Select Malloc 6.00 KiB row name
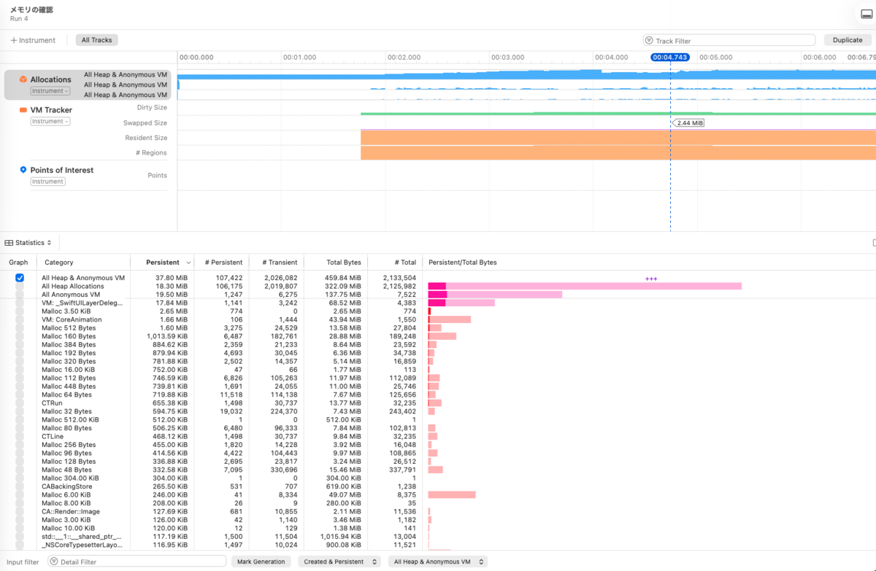The image size is (876, 571). [66, 495]
